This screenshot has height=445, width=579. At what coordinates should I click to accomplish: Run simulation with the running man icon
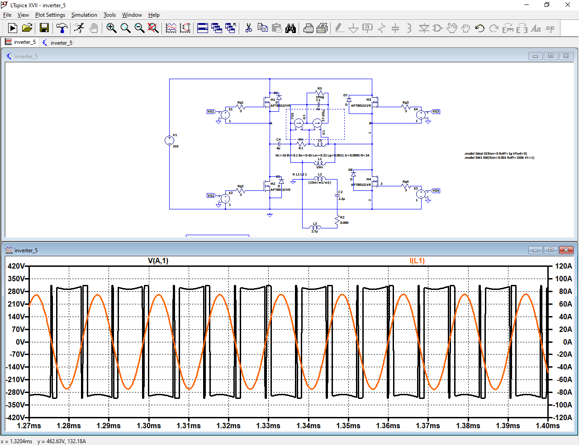click(x=79, y=28)
